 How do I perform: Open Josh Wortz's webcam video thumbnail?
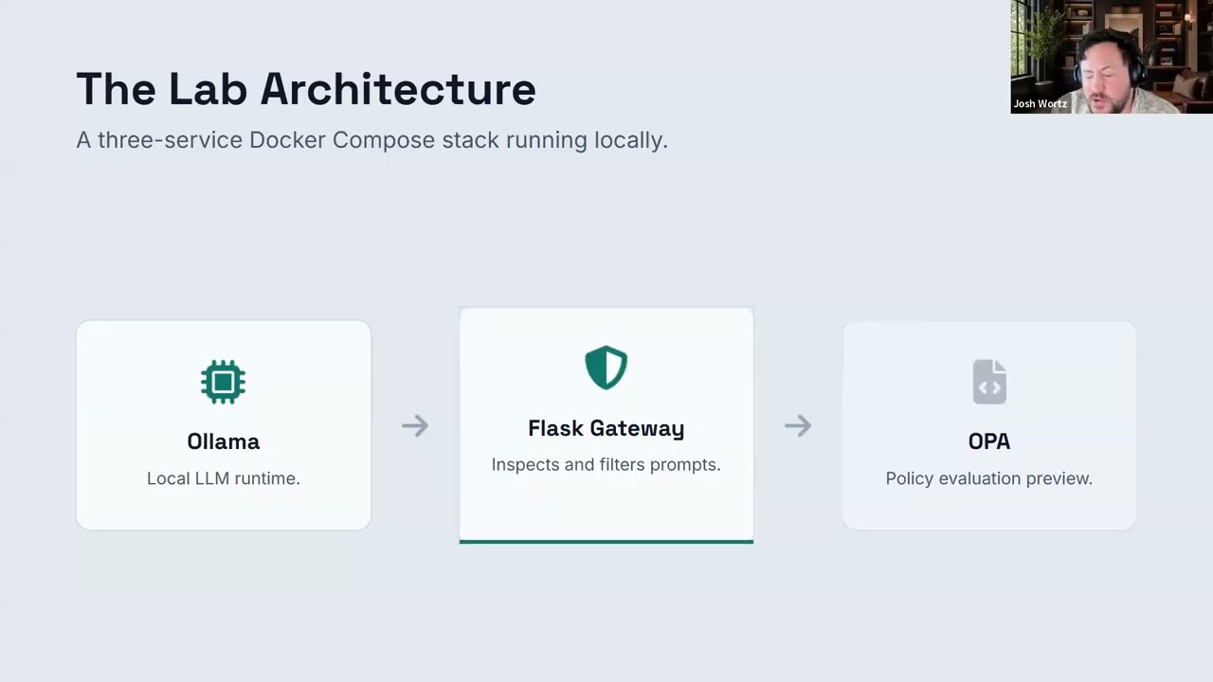[x=1111, y=57]
